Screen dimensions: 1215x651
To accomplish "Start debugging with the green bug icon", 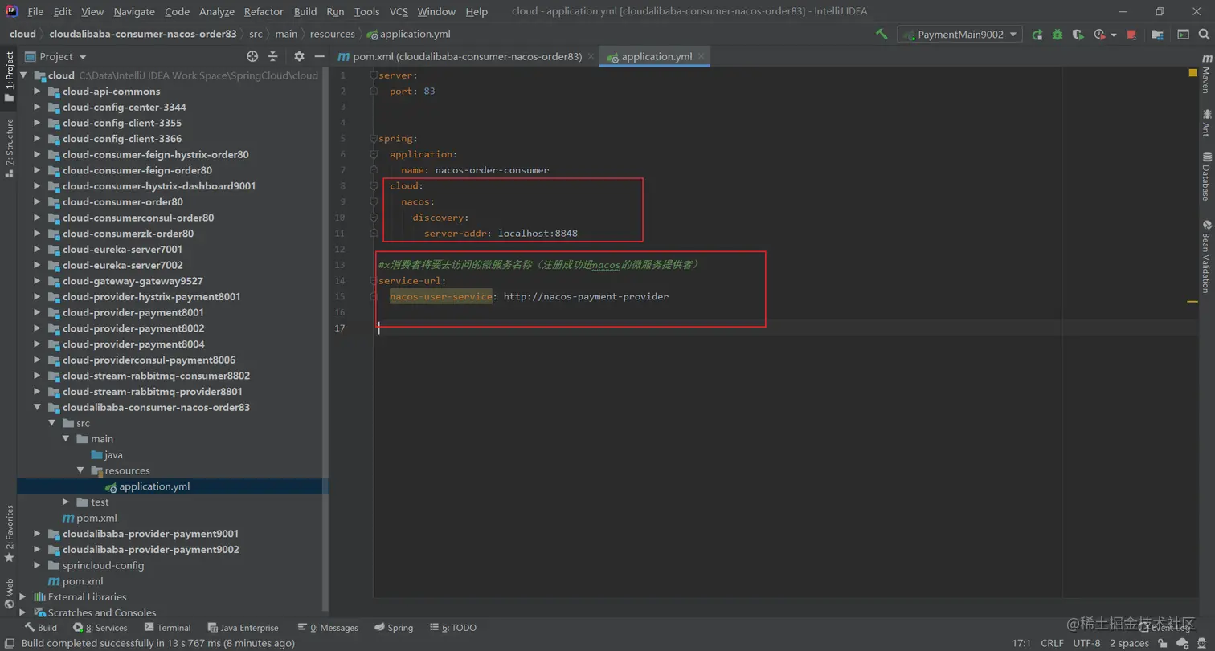I will [x=1057, y=35].
